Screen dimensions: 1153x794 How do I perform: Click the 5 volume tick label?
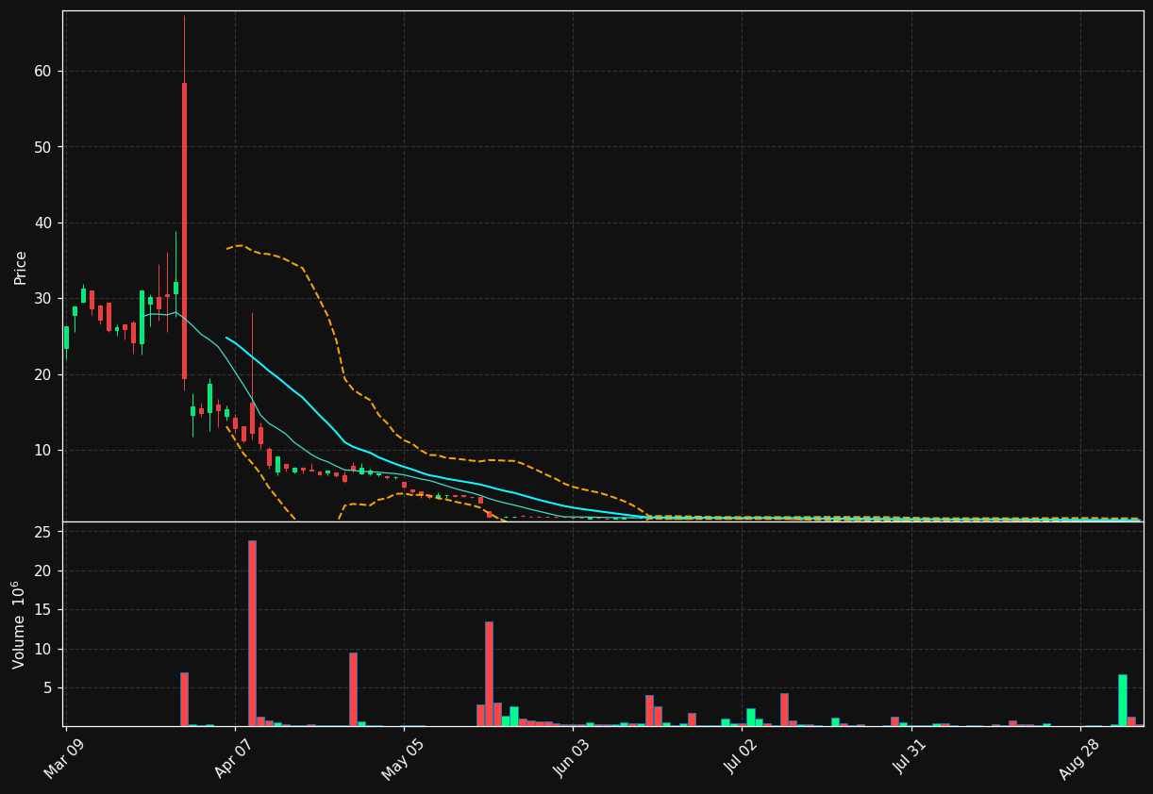tap(47, 688)
